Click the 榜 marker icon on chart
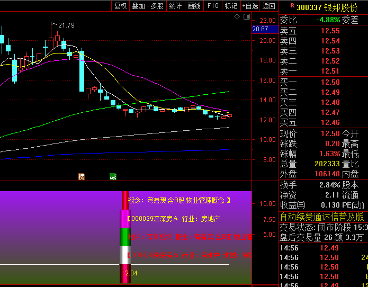The image size is (368, 287). point(81,176)
